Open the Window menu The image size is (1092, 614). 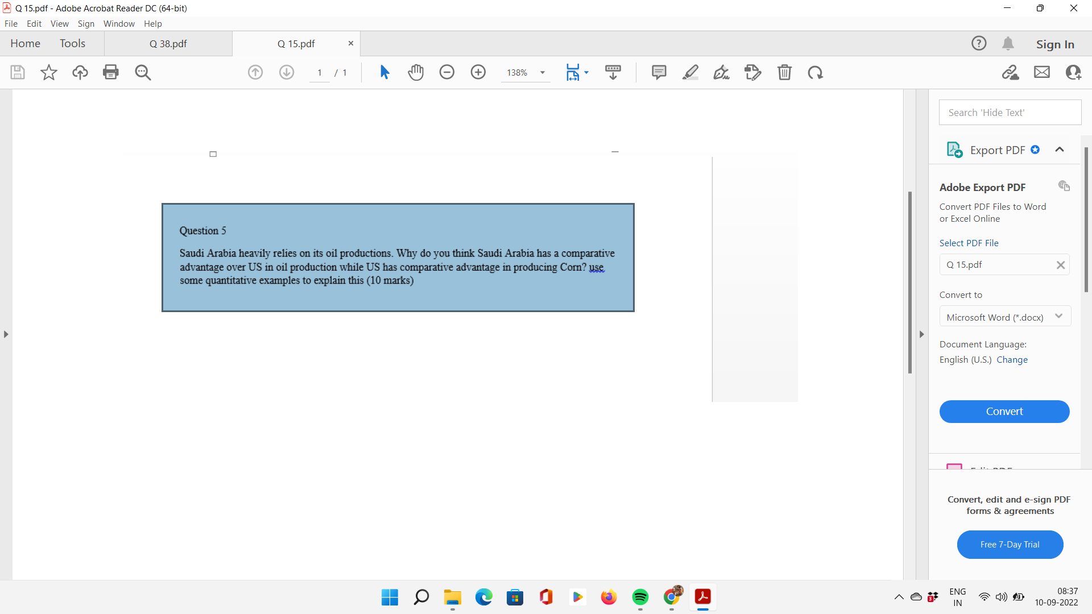[x=119, y=24]
